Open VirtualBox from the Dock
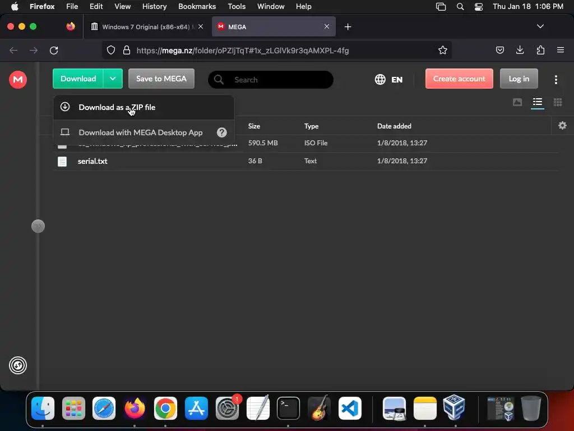The width and height of the screenshot is (574, 431). tap(454, 407)
